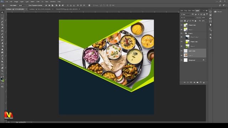
Task: Select the Hand tool
Action: pyautogui.click(x=2, y=68)
